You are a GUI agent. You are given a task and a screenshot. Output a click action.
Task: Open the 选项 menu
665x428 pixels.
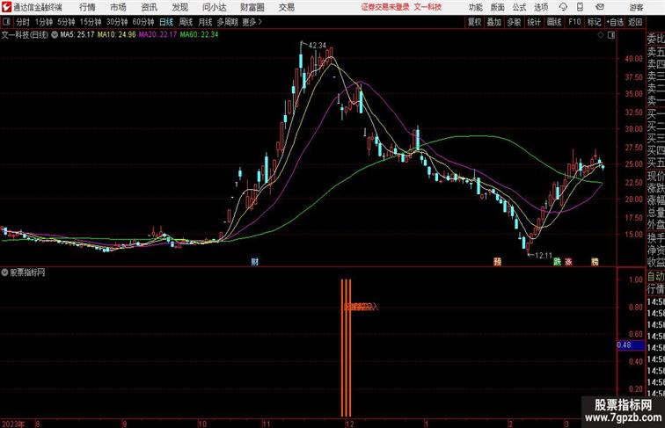(541, 7)
